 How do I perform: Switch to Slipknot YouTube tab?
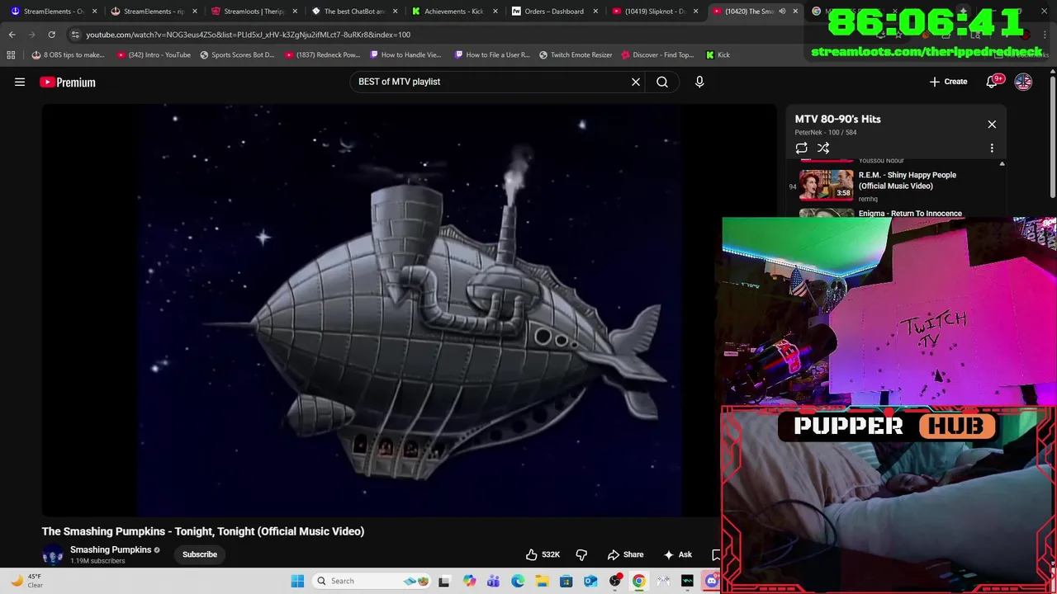[x=654, y=12]
